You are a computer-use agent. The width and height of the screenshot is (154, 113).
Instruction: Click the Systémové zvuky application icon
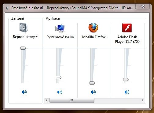60,28
